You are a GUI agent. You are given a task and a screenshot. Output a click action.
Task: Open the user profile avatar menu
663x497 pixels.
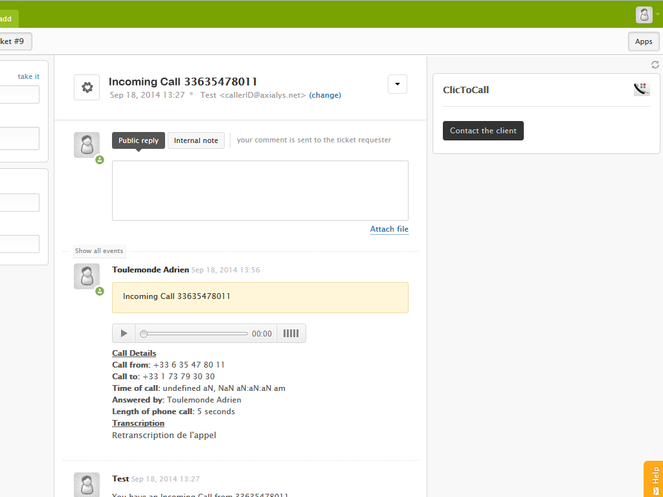[x=644, y=15]
